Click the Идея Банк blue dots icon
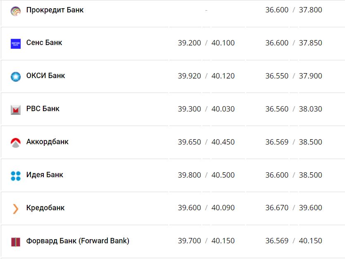The height and width of the screenshot is (259, 345). pos(16,176)
